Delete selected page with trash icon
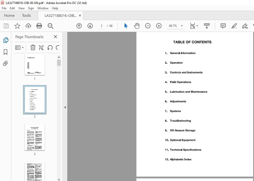 point(33,48)
